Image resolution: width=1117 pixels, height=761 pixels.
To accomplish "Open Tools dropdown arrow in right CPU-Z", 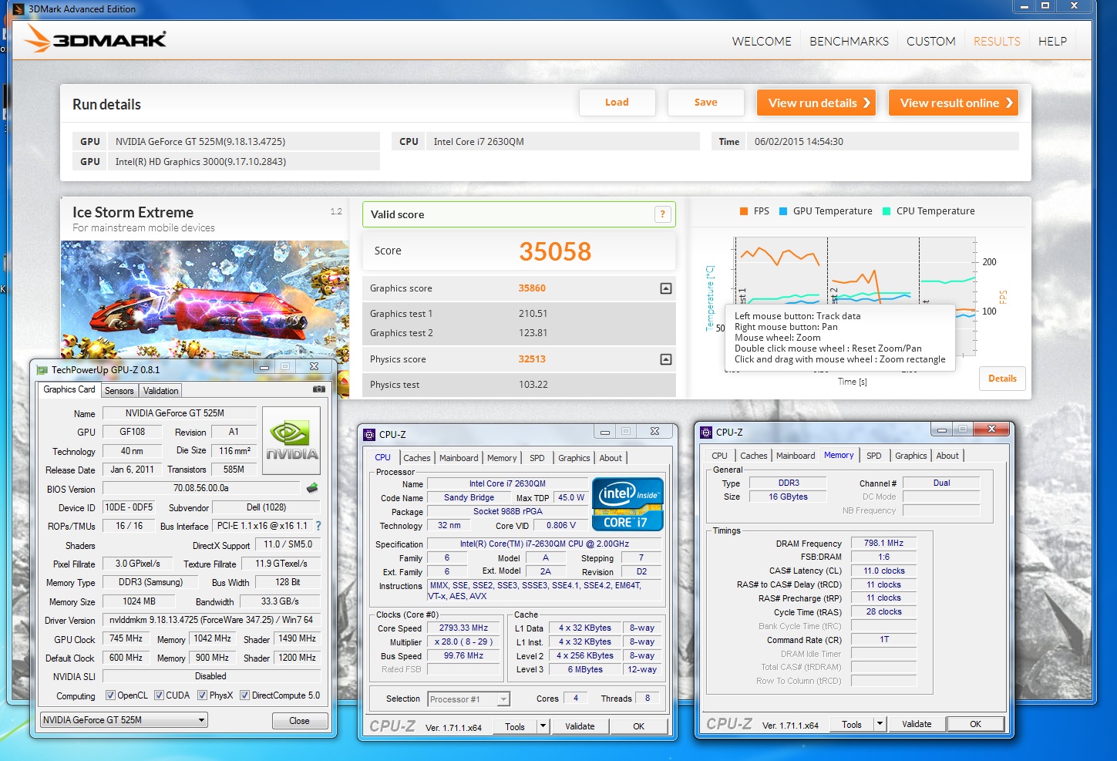I will pyautogui.click(x=880, y=724).
